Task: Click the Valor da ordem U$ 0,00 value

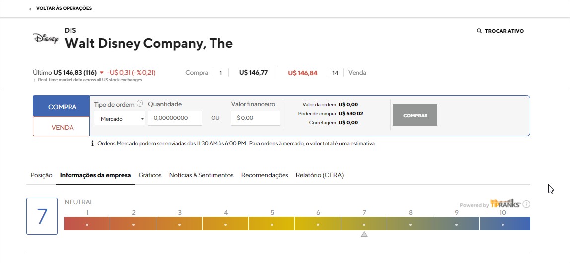Action: tap(348, 104)
